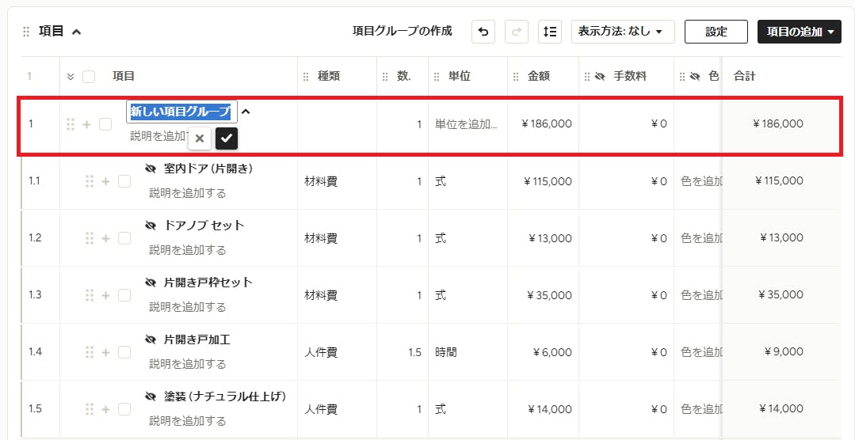Click 色を追加 cell in row 1.1
855x440 pixels.
pyautogui.click(x=700, y=181)
